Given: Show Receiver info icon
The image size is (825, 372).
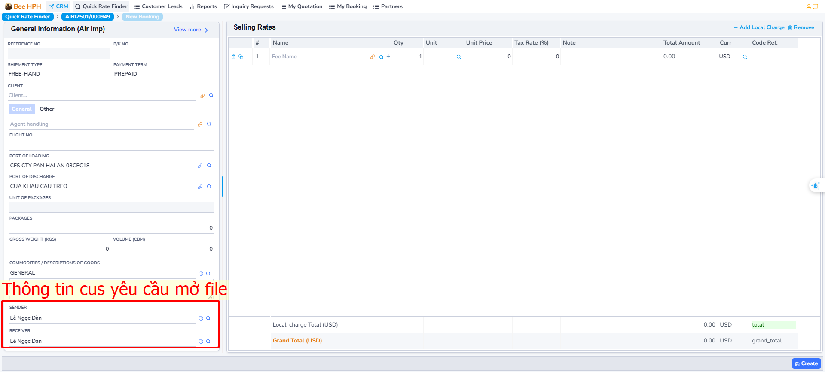Looking at the screenshot, I should click(201, 342).
